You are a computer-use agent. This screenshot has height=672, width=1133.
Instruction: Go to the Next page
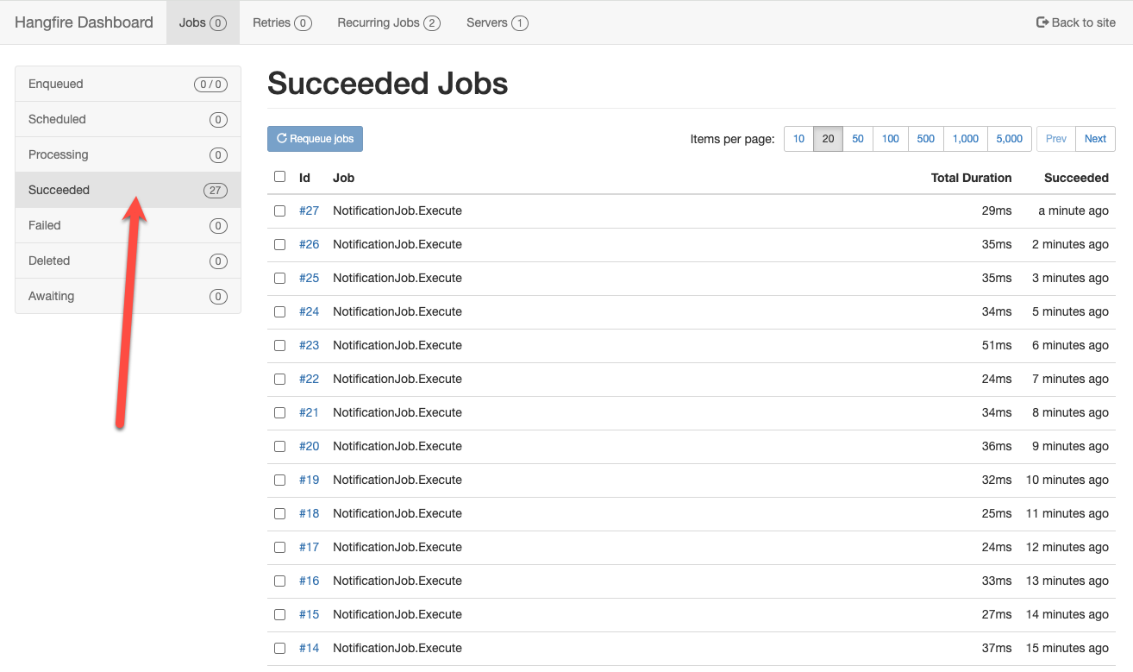[x=1095, y=139]
